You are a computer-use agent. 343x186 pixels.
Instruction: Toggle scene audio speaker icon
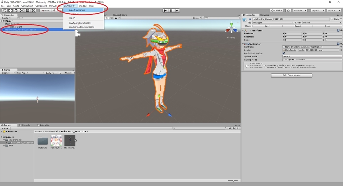[111, 18]
